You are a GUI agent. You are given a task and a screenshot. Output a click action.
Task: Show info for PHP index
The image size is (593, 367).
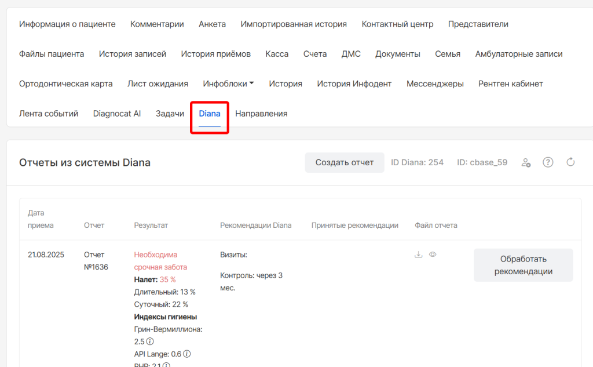(x=167, y=365)
